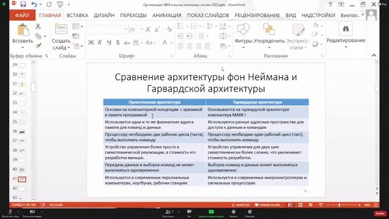This screenshot has height=219, width=389.
Task: Click РУССКИЙ language indicator
Action: [56, 205]
